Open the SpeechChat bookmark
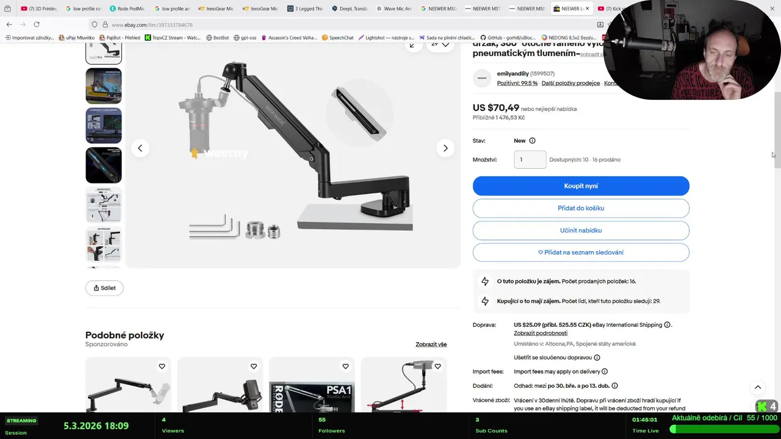The height and width of the screenshot is (439, 781). tap(338, 38)
